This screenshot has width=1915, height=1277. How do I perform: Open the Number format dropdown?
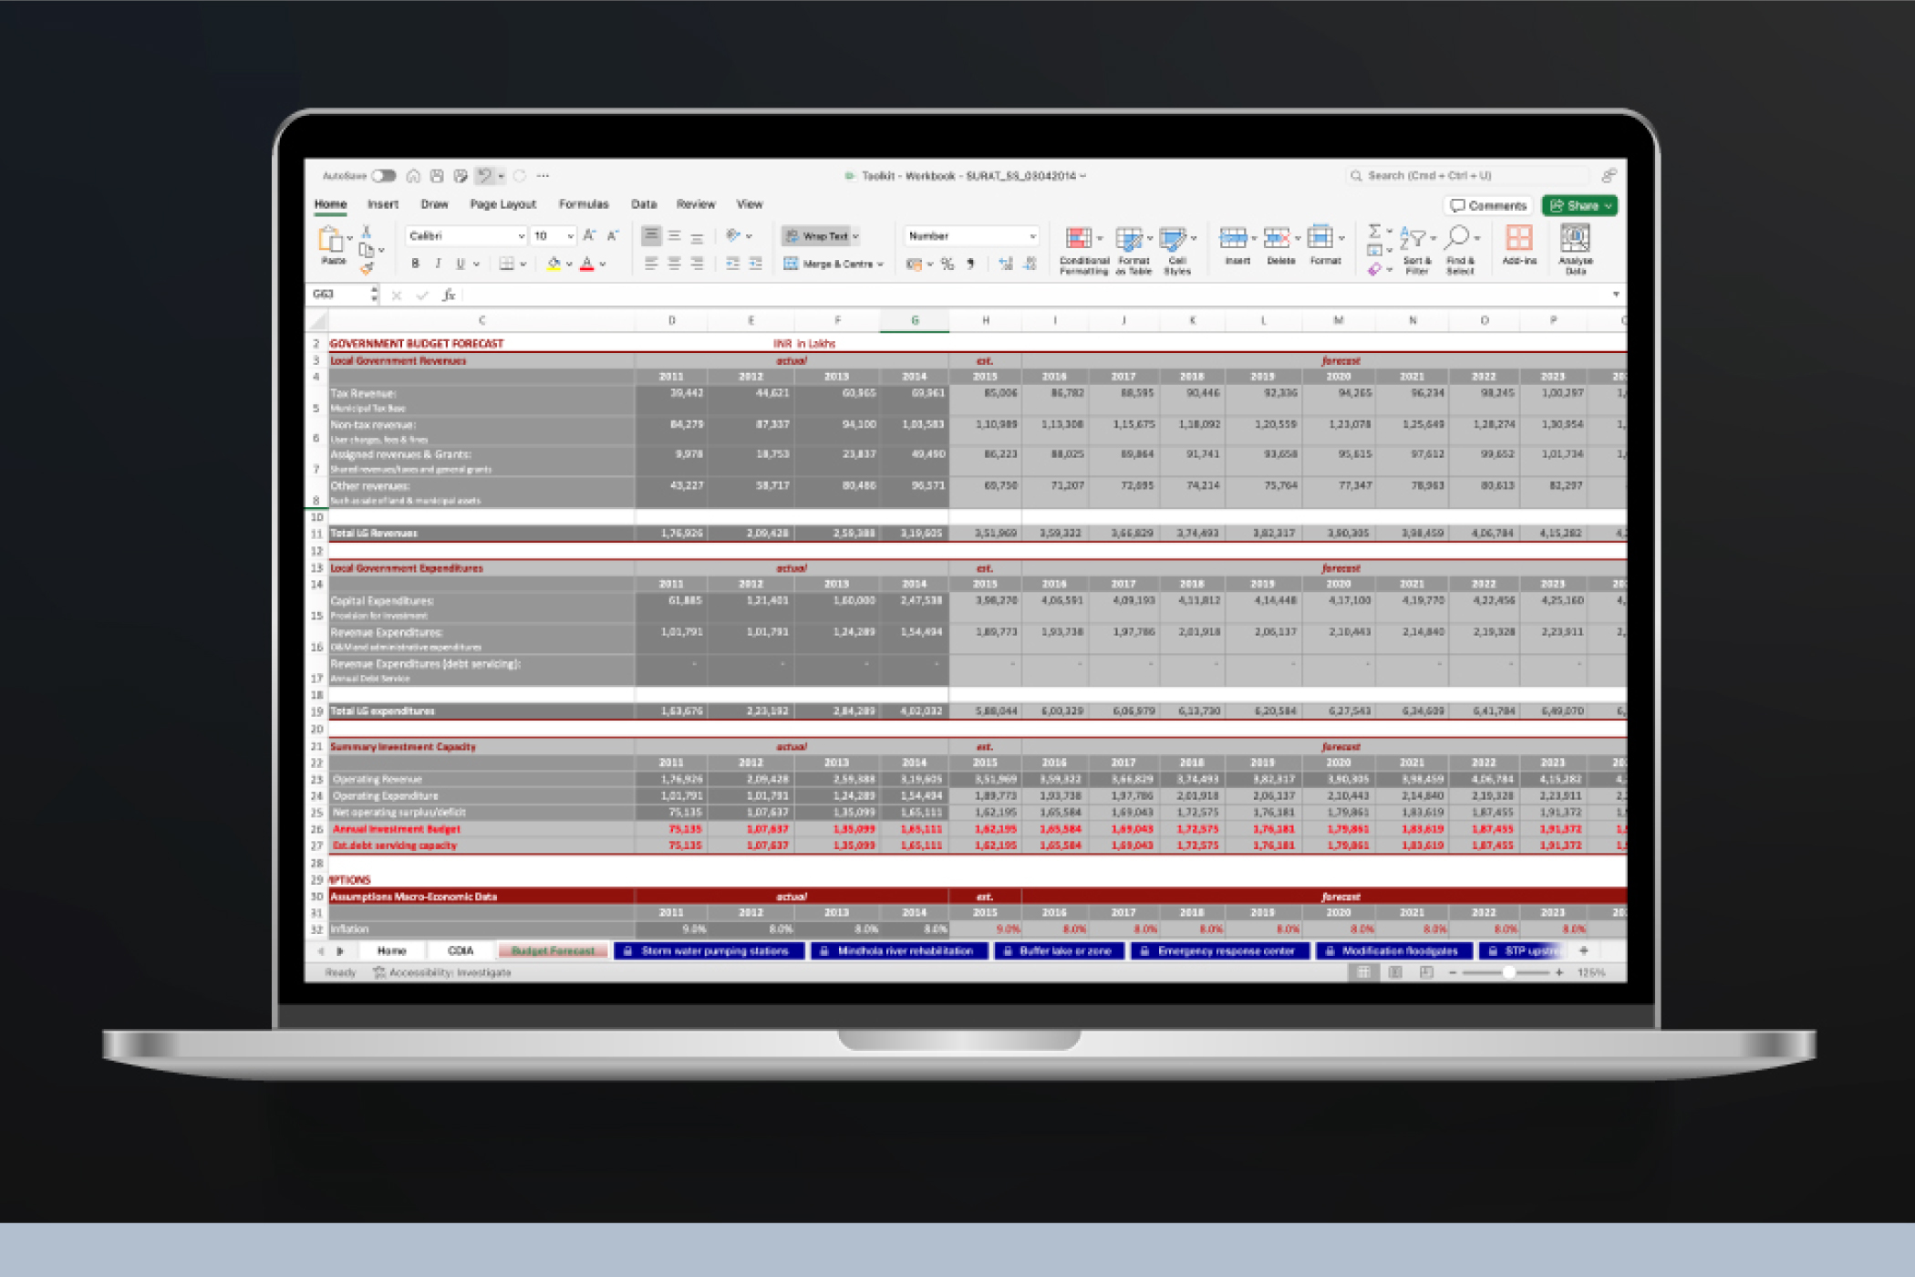pos(971,236)
